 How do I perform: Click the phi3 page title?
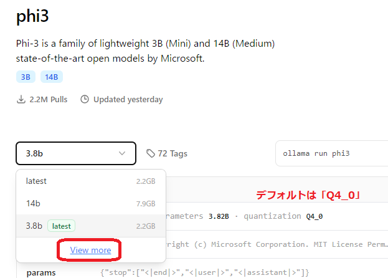pyautogui.click(x=32, y=16)
